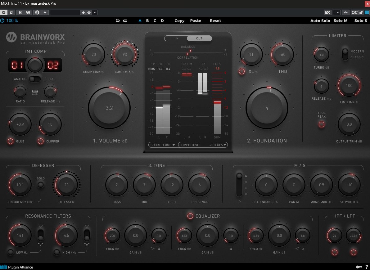Toggle the HIGH kHz resonance filter button
370x270 pixels.
(x=56, y=252)
